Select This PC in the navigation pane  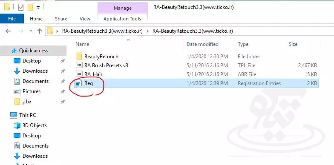[28, 115]
